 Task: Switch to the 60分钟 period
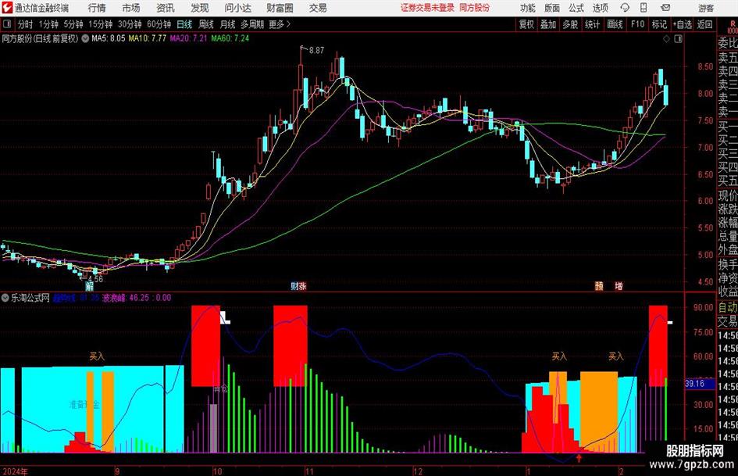pos(159,24)
